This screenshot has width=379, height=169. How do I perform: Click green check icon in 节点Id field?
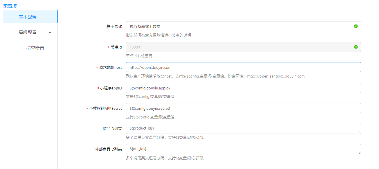(x=356, y=47)
